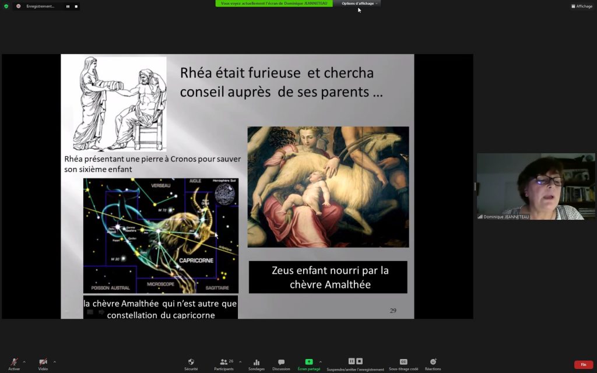Image resolution: width=597 pixels, height=373 pixels.
Task: Click caption 'Zeus enfant nourri par la chèvre Amalthée'
Action: (328, 277)
